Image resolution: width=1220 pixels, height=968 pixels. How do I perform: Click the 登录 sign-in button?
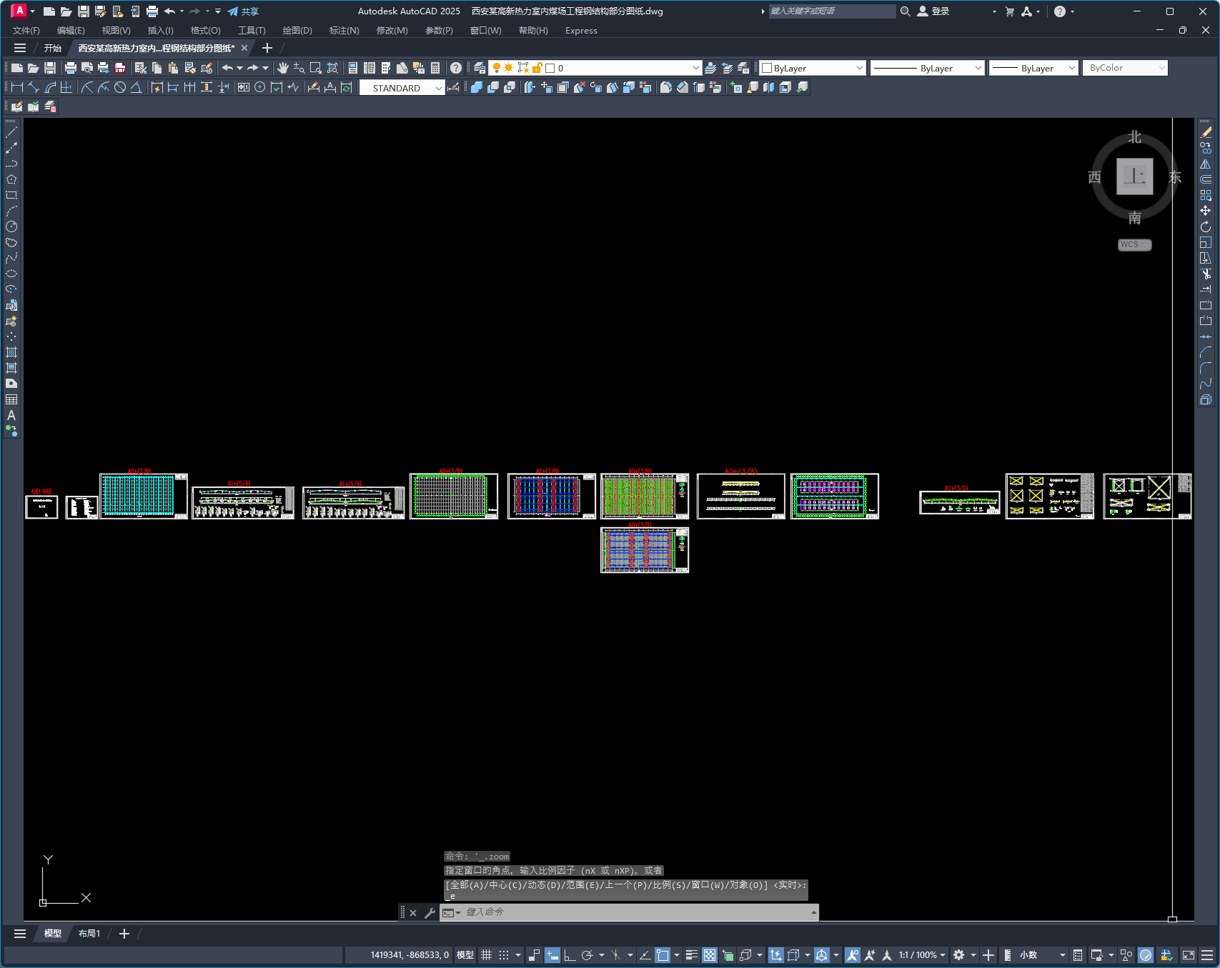(x=933, y=11)
